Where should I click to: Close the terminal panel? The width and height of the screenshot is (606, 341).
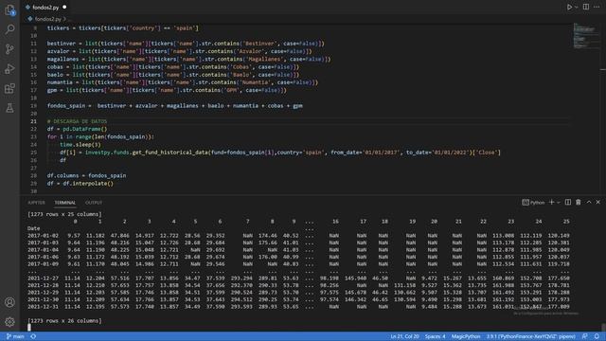tap(597, 202)
